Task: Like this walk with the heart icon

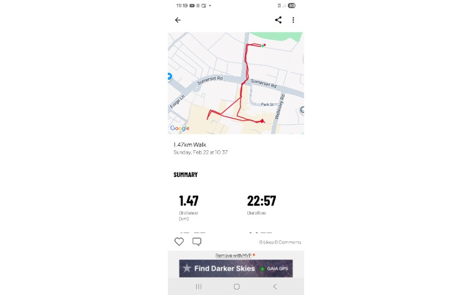Action: point(179,241)
